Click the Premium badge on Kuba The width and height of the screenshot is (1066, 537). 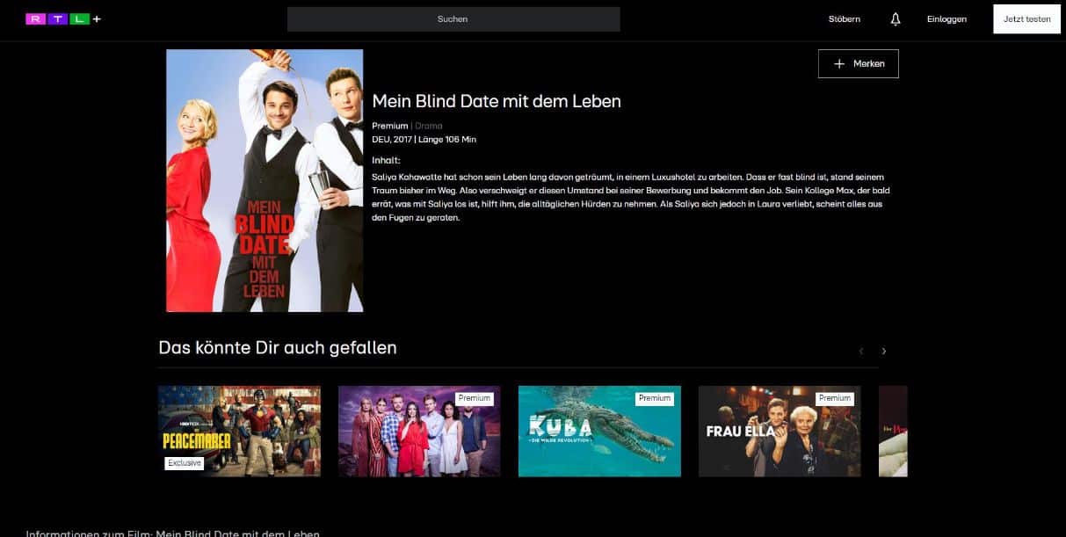click(x=655, y=398)
